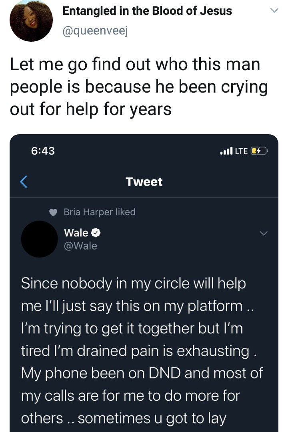This screenshot has height=432, width=288.
Task: Tap the charging battery icon
Action: point(259,151)
